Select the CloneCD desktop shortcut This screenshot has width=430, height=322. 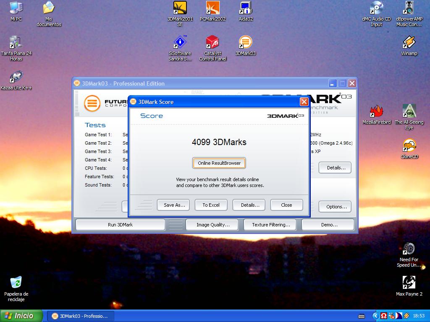click(x=409, y=149)
